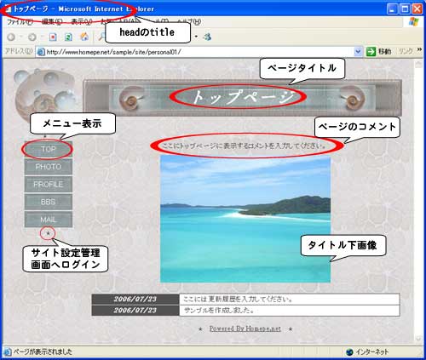Viewport: 426px width, 360px height.
Task: Click the address bar URL field
Action: click(x=199, y=52)
